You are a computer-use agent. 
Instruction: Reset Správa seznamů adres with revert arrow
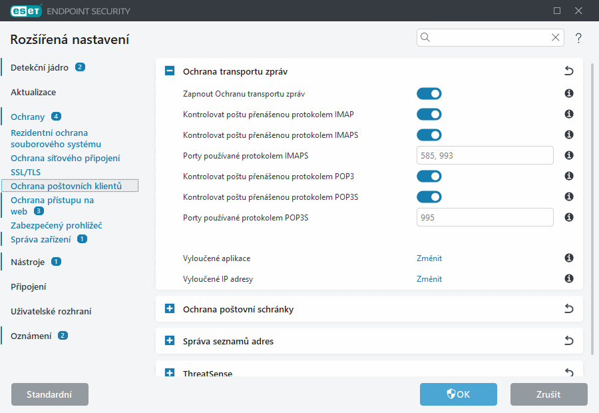tap(568, 341)
